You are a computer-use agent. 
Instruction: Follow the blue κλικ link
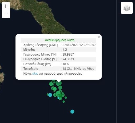[x=35, y=74]
